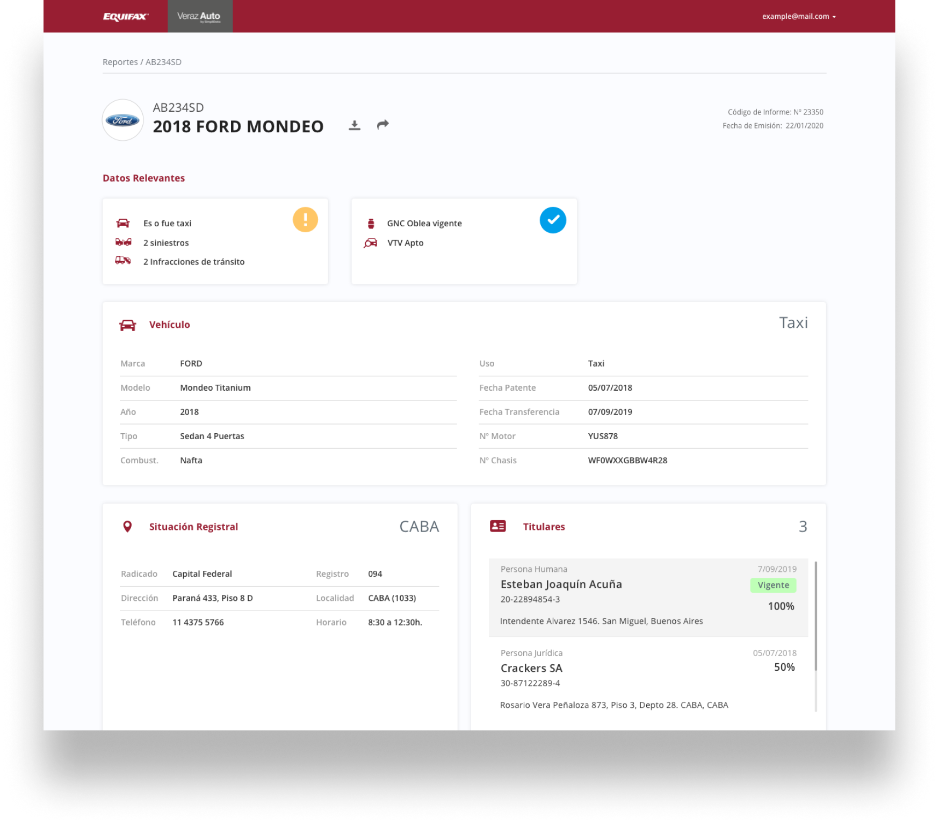Click the blue checkmark status icon
939x825 pixels.
pos(553,220)
